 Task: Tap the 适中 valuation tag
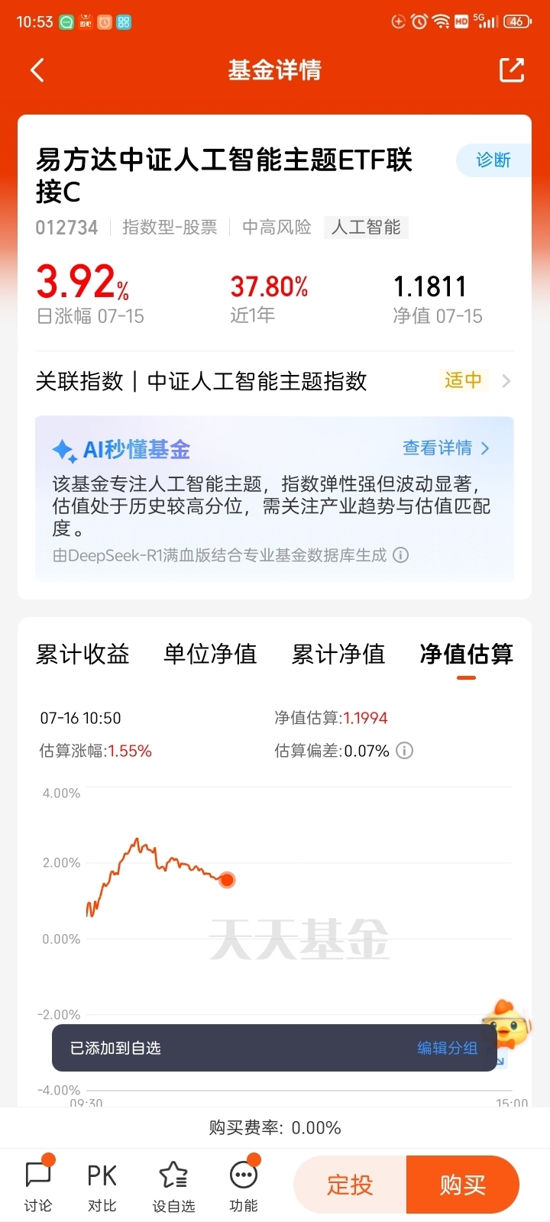pos(463,380)
